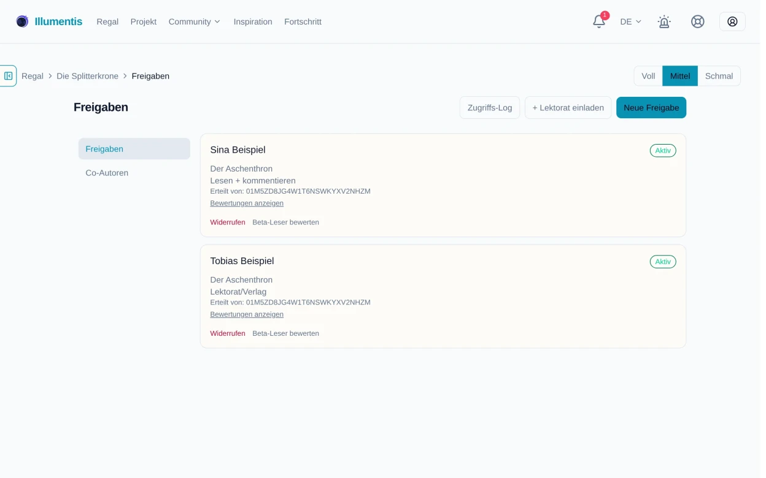
Task: Switch to the Co-Autoren tab
Action: pos(134,173)
